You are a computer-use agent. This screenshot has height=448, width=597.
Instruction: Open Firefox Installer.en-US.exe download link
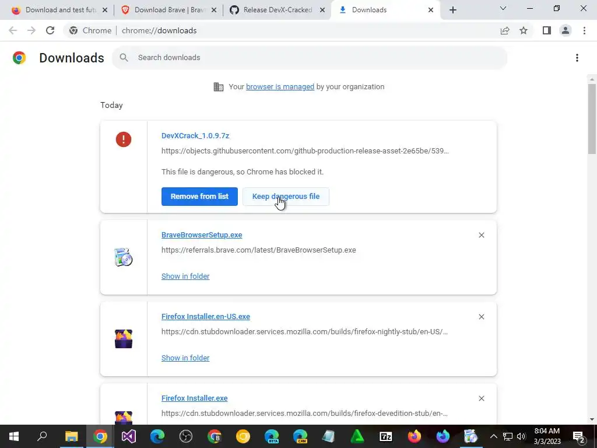point(206,317)
